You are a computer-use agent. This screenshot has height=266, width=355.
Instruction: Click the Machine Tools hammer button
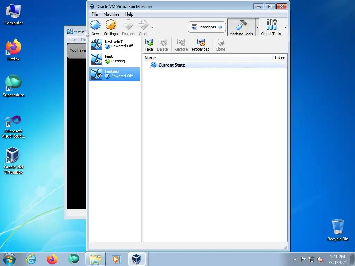pos(241,27)
